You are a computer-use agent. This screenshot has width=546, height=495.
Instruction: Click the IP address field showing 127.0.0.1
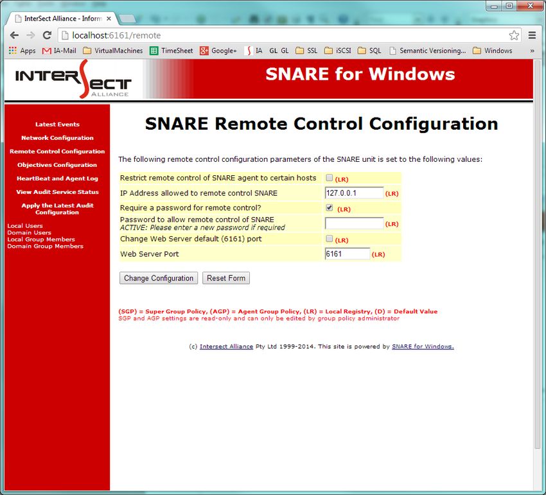354,193
